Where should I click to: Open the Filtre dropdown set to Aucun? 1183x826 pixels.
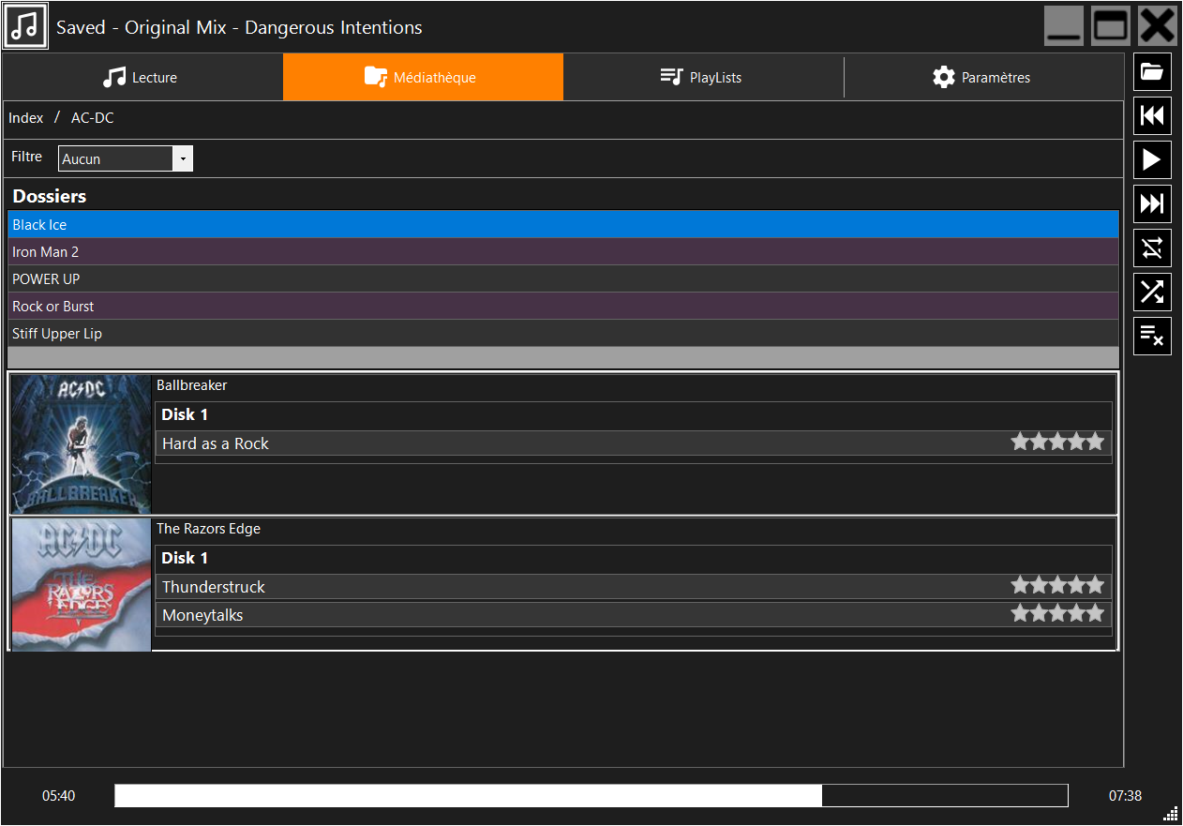coord(126,158)
